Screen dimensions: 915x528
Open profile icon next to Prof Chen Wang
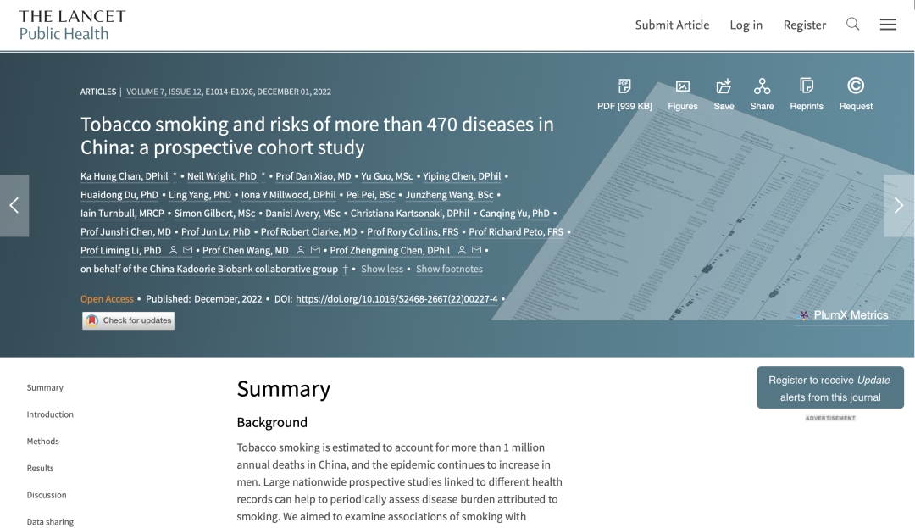coord(301,250)
